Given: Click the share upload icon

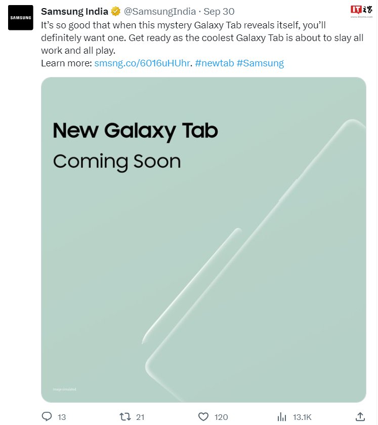Looking at the screenshot, I should [360, 416].
